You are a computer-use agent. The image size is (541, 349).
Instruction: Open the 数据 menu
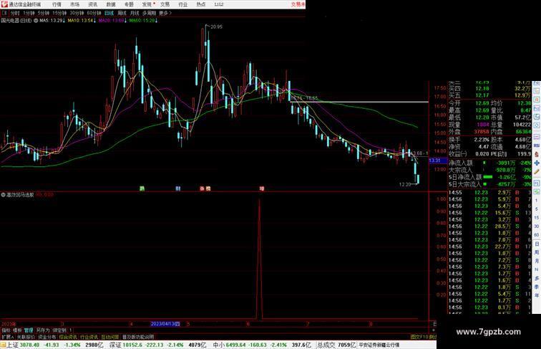pyautogui.click(x=111, y=4)
